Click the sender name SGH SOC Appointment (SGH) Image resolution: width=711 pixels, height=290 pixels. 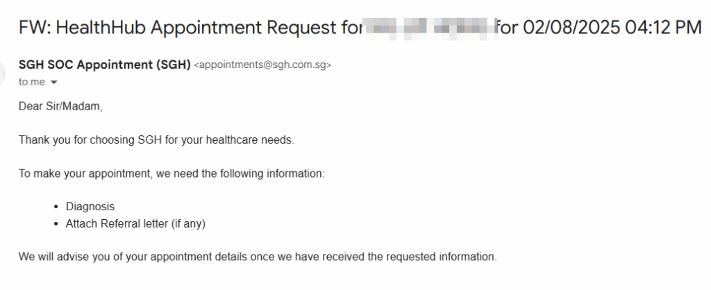pyautogui.click(x=104, y=65)
